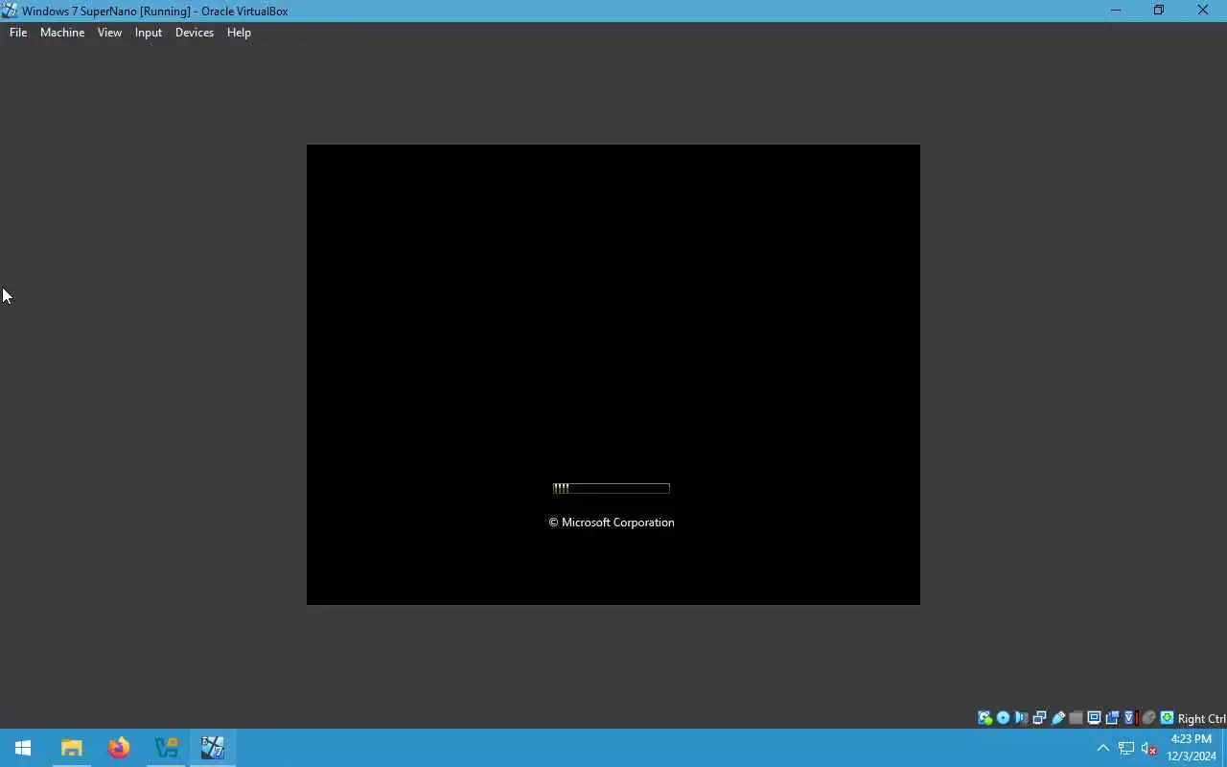This screenshot has height=767, width=1227.
Task: Click the hard disk activity indicator
Action: [x=984, y=718]
